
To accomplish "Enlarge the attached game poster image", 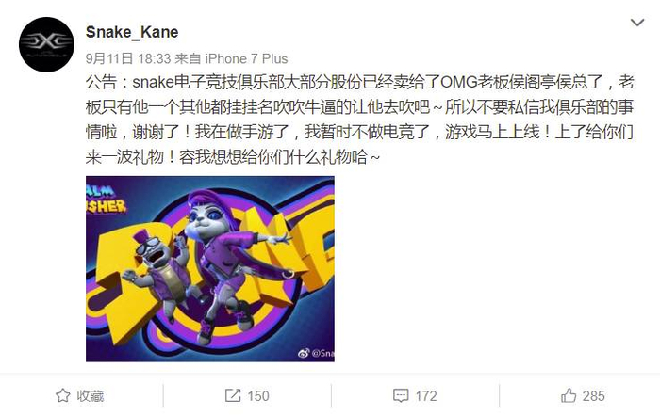I will tap(210, 269).
